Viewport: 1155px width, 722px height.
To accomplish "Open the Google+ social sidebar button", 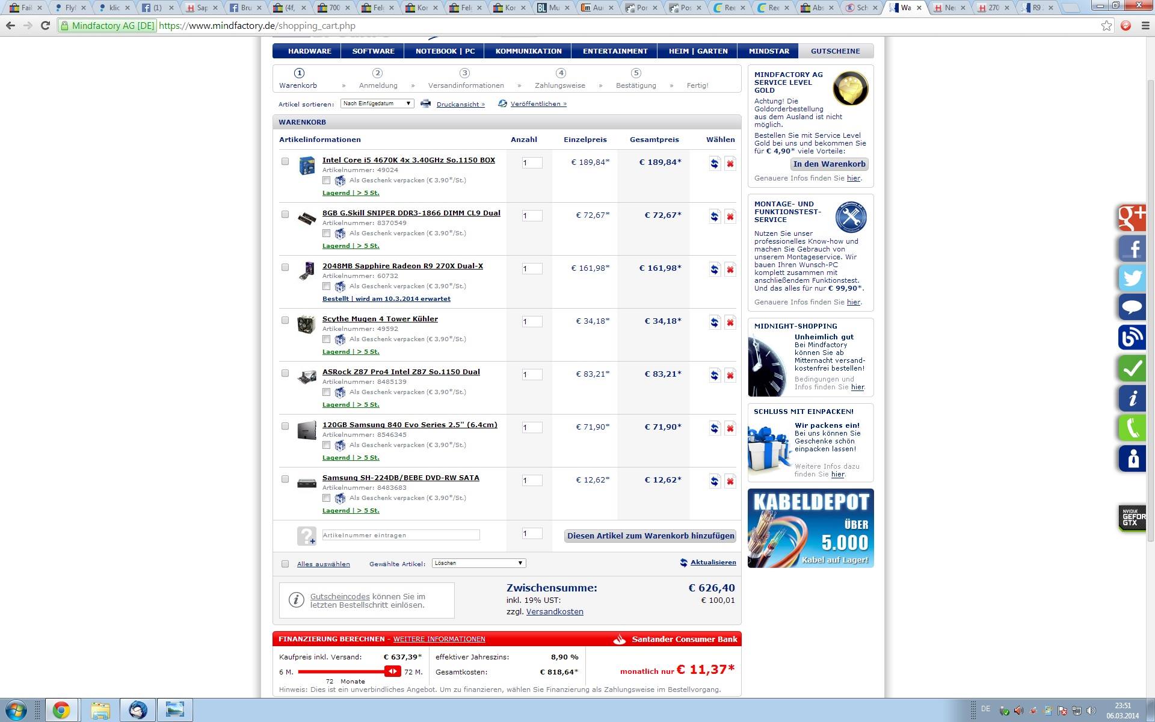I will click(1132, 217).
